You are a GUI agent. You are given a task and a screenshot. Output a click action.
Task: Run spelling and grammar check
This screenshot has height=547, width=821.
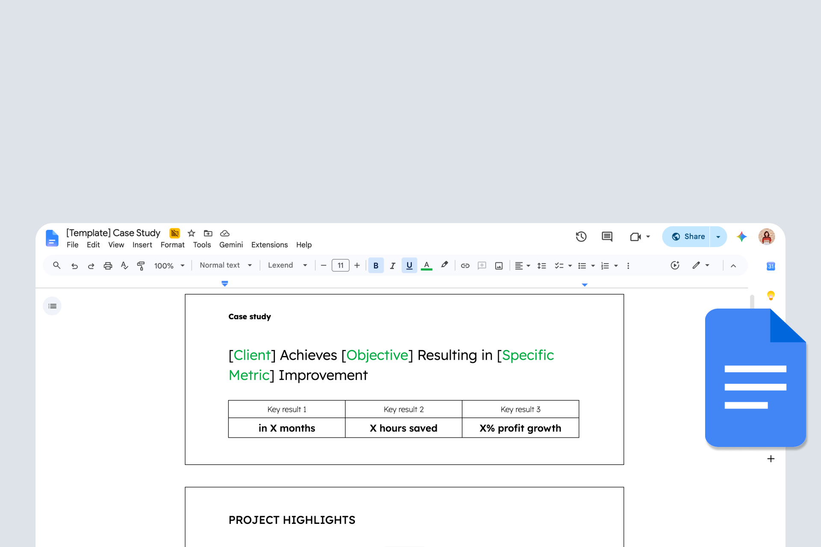tap(124, 266)
